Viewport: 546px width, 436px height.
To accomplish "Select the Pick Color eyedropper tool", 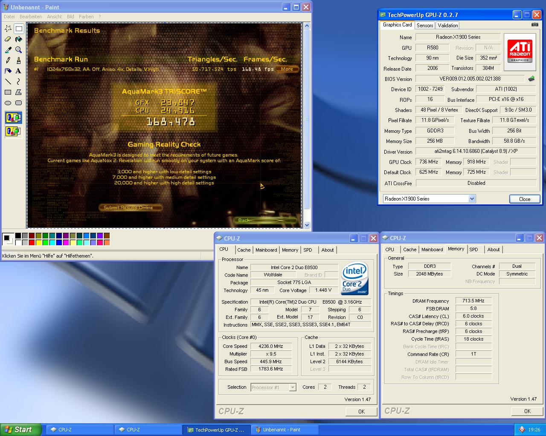I will tap(8, 50).
